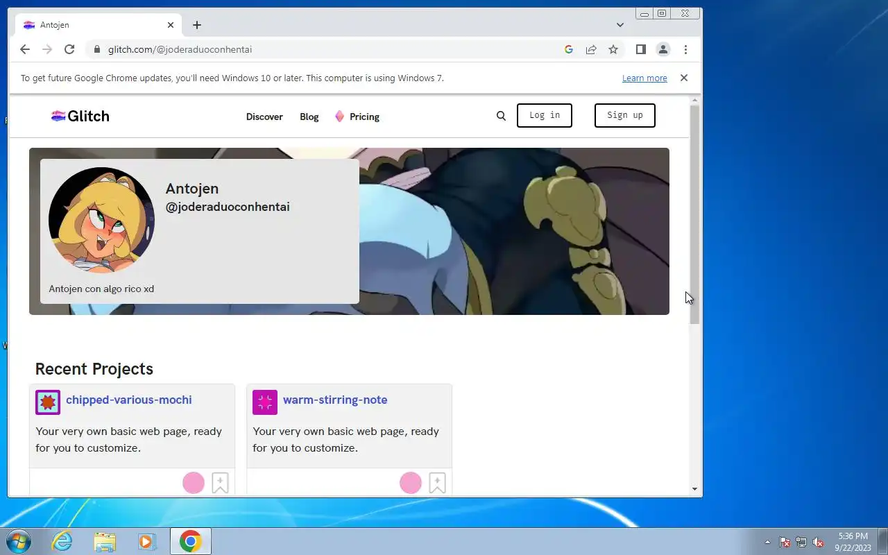888x555 pixels.
Task: Click pink user dot on chipped-various-mochi card
Action: (x=194, y=483)
